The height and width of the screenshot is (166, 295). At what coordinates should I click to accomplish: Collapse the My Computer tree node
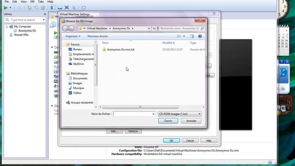tap(7, 27)
